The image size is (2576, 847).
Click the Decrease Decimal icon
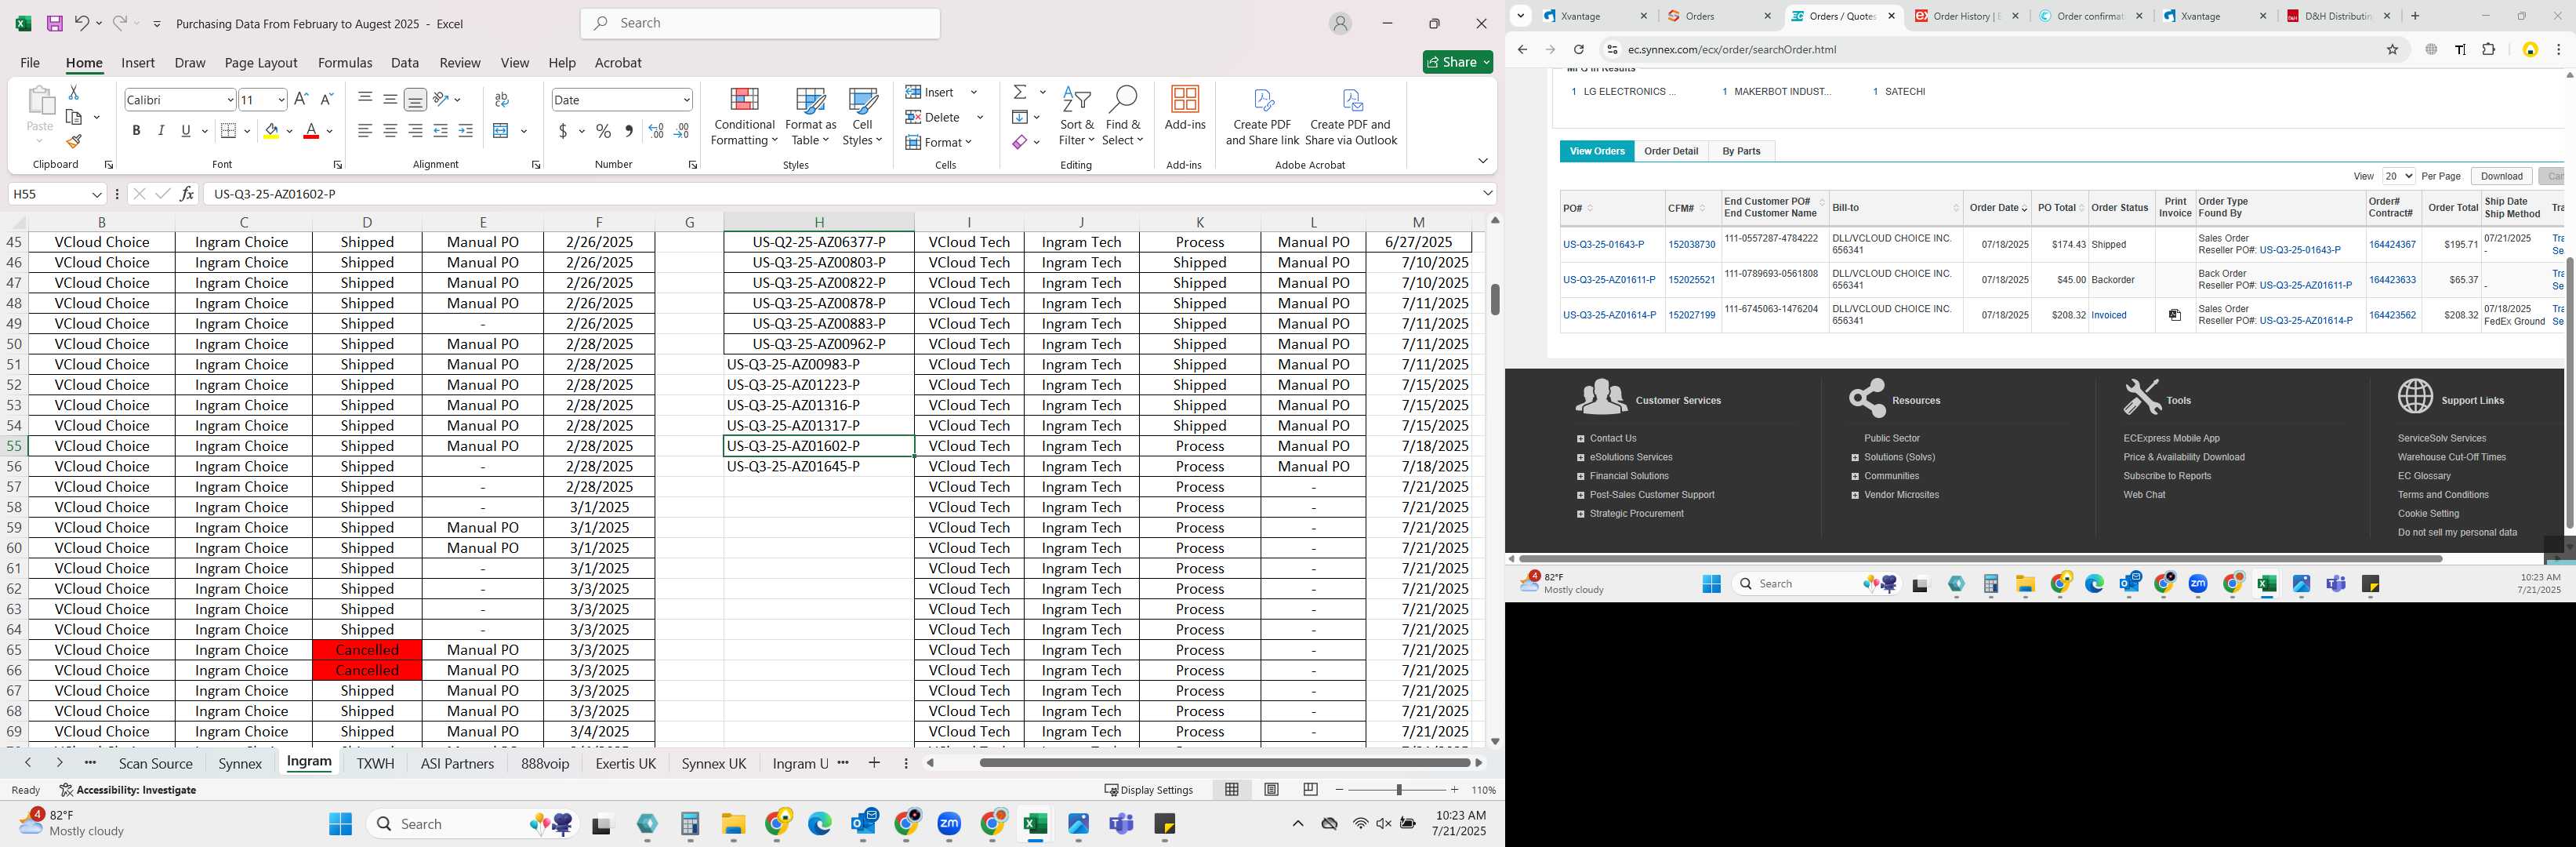(681, 131)
